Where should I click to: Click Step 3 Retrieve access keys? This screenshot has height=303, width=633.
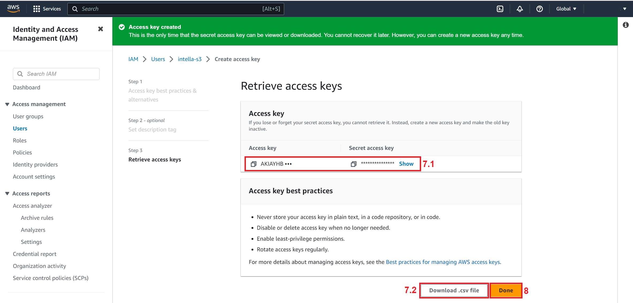pyautogui.click(x=155, y=160)
